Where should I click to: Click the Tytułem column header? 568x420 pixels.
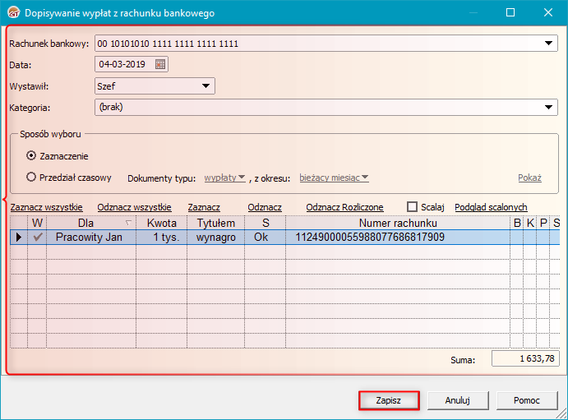coord(216,223)
